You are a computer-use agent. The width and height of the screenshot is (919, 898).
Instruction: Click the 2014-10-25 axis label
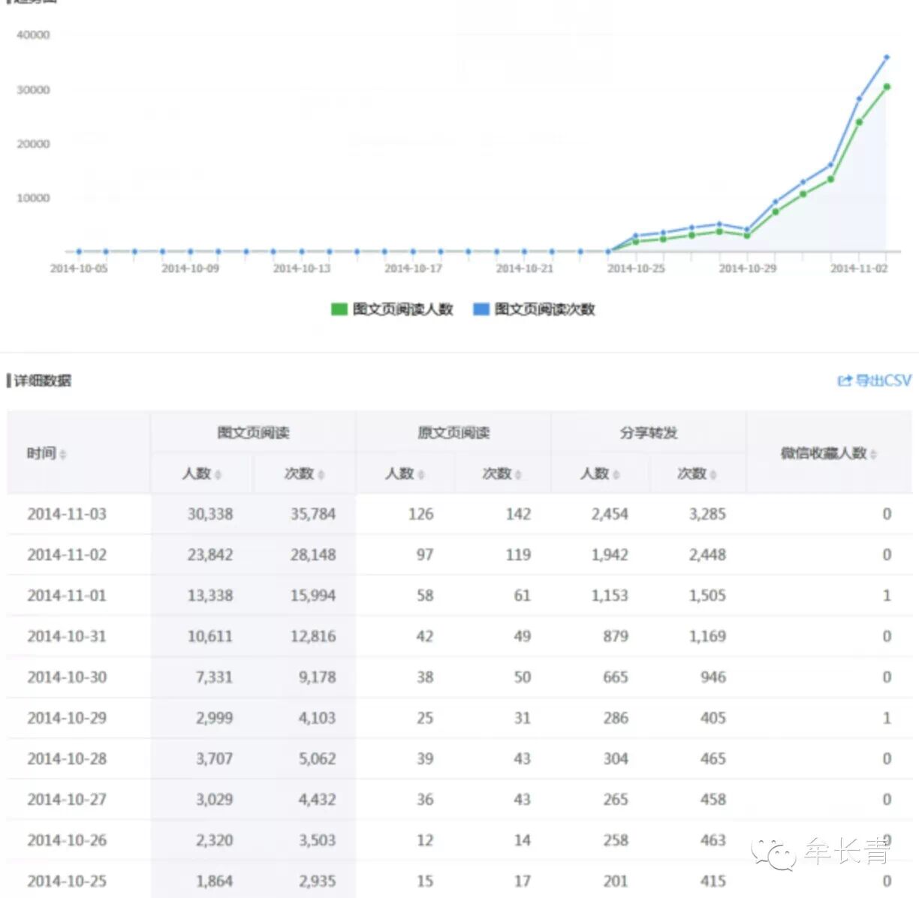click(636, 269)
